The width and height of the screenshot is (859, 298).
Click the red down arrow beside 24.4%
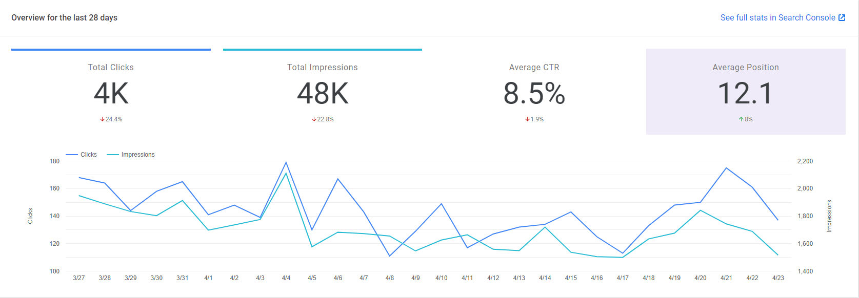pos(102,119)
